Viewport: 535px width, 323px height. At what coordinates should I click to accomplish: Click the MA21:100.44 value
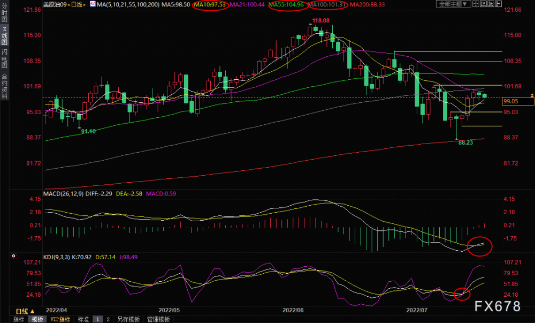click(x=247, y=4)
